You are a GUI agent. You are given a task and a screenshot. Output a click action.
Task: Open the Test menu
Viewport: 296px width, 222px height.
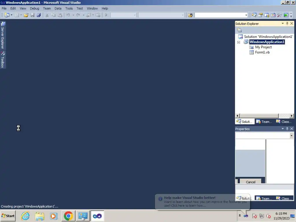tap(80, 8)
